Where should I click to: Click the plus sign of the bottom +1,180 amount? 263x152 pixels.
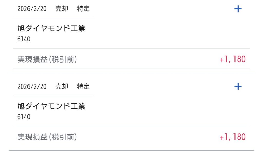222,138
